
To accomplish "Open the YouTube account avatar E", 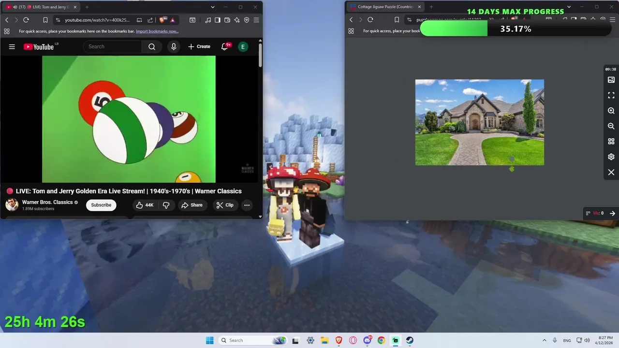I will coord(243,46).
